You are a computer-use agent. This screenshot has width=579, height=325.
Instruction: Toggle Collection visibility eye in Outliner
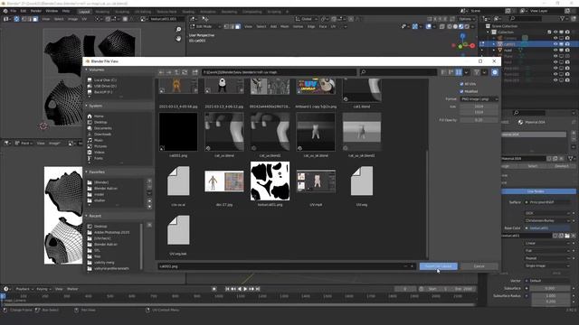coord(555,32)
